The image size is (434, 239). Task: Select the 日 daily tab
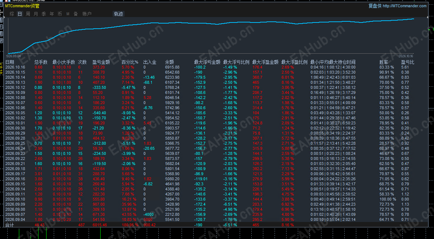click(x=20, y=14)
